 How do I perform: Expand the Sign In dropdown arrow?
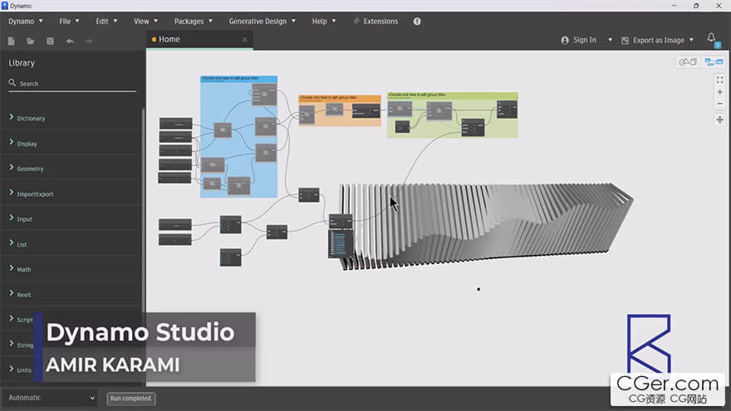click(x=610, y=40)
